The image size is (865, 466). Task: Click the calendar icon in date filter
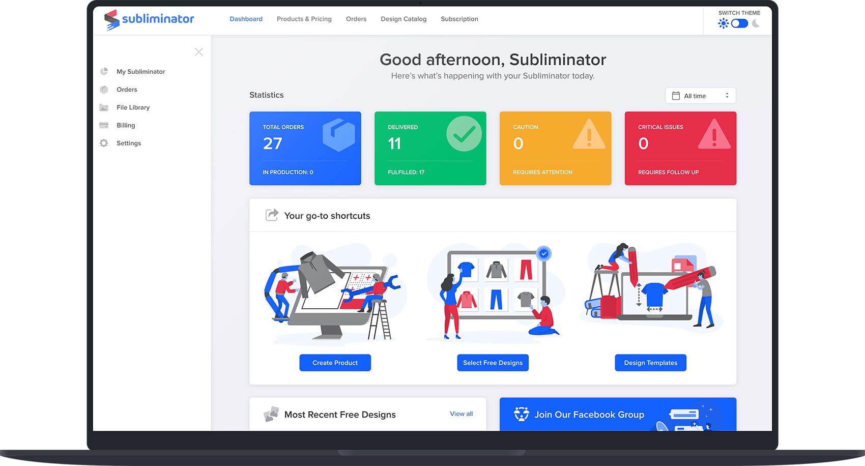(x=676, y=96)
